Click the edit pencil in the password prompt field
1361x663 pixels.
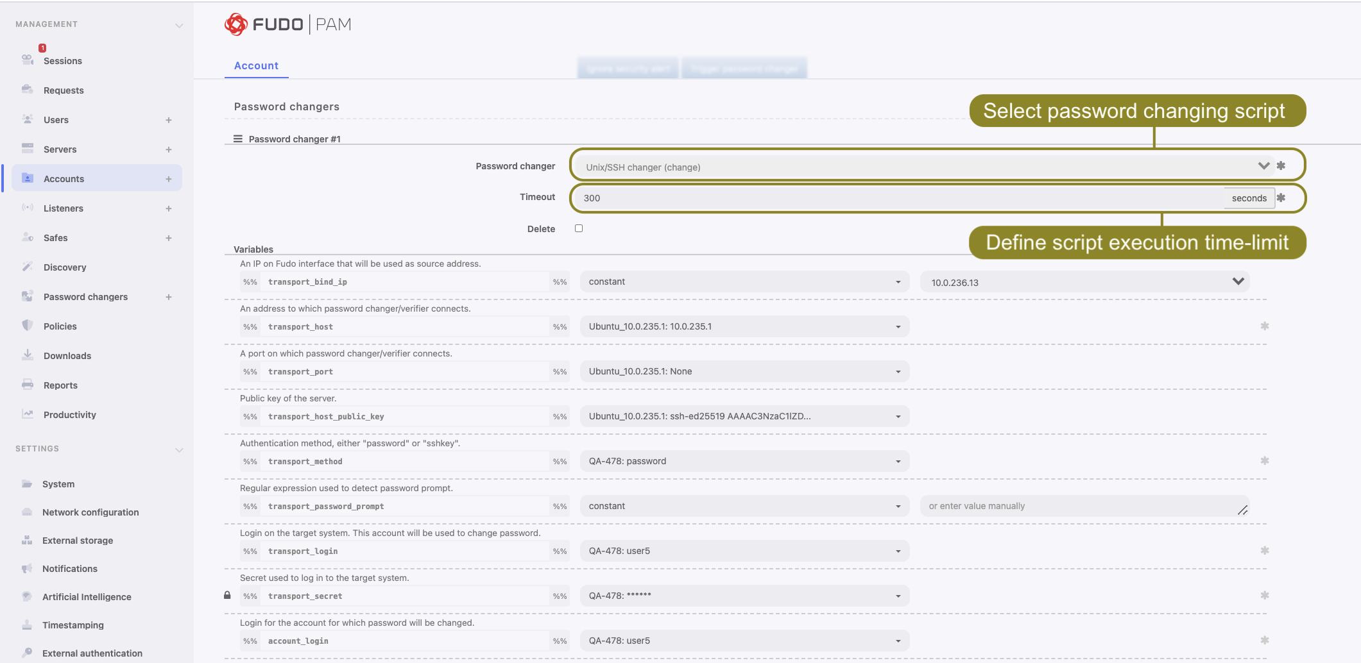coord(1244,510)
